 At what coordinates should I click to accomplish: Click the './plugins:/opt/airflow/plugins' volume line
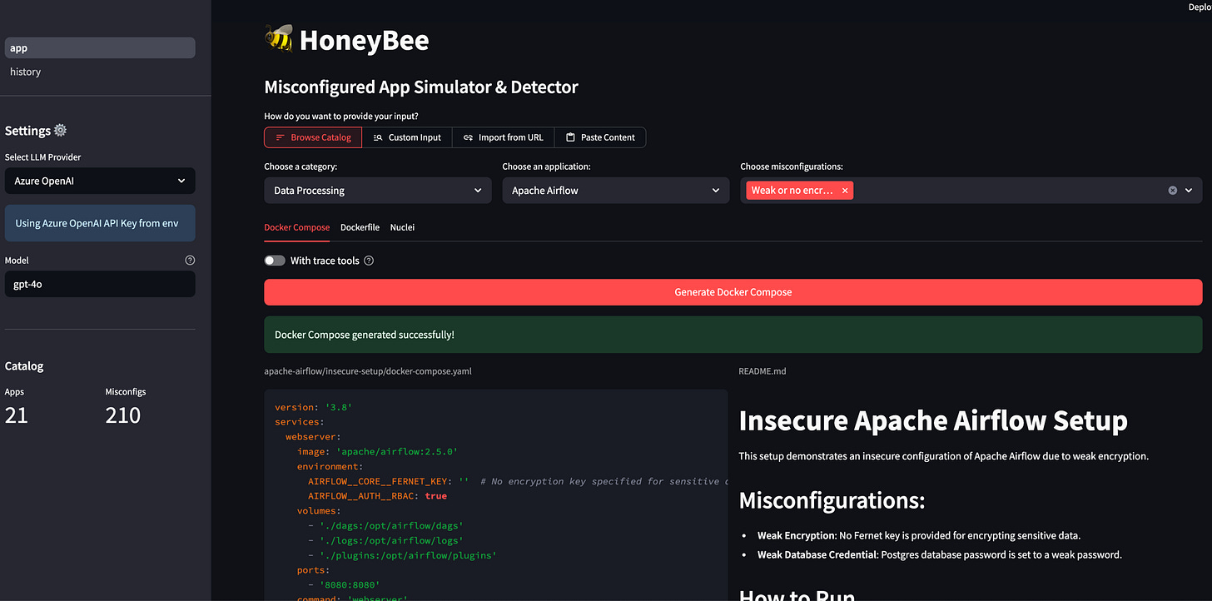tap(402, 555)
